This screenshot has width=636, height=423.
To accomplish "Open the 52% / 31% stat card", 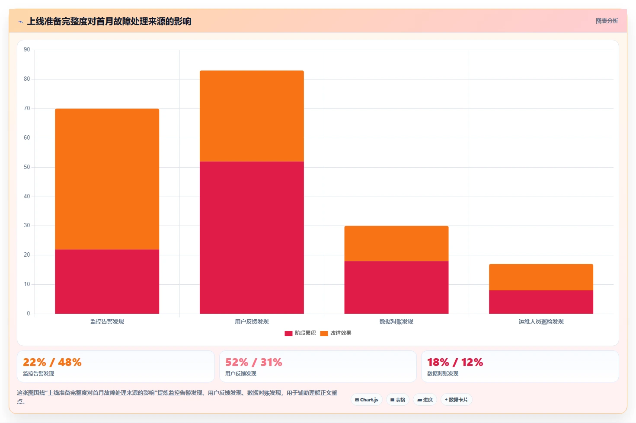I will pyautogui.click(x=318, y=366).
